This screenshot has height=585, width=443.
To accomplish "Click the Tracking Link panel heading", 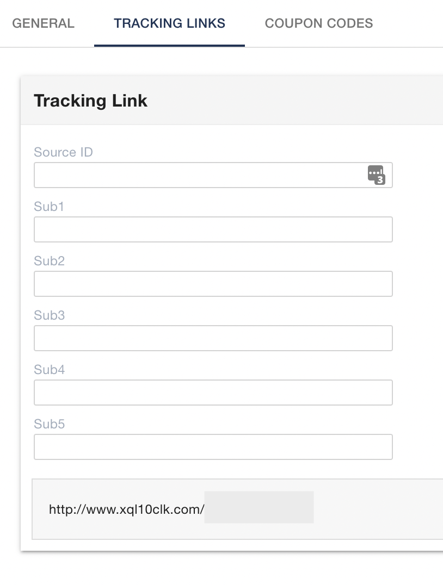I will (90, 101).
